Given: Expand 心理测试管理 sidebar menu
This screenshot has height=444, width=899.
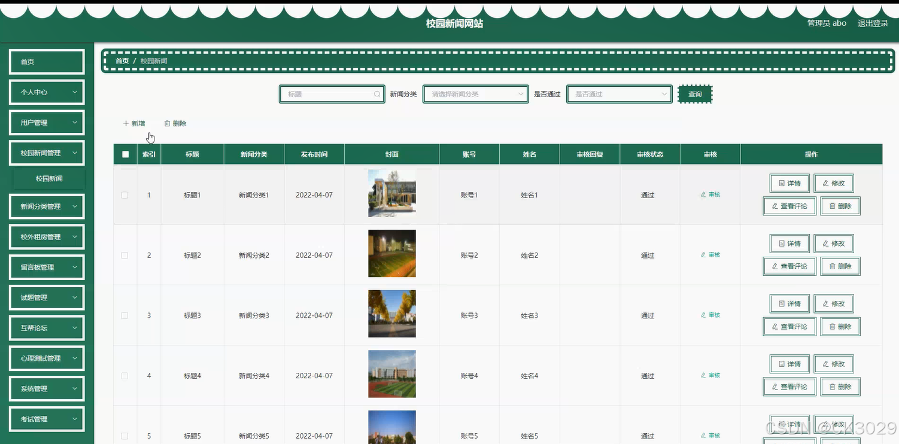Looking at the screenshot, I should click(x=47, y=358).
